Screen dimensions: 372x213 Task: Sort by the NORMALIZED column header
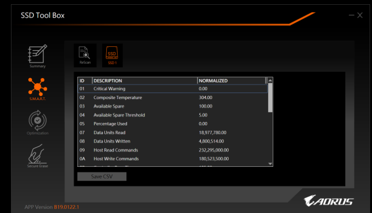pyautogui.click(x=231, y=81)
